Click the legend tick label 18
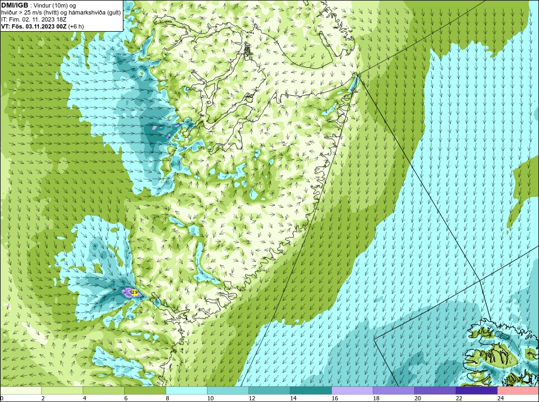 [x=376, y=398]
